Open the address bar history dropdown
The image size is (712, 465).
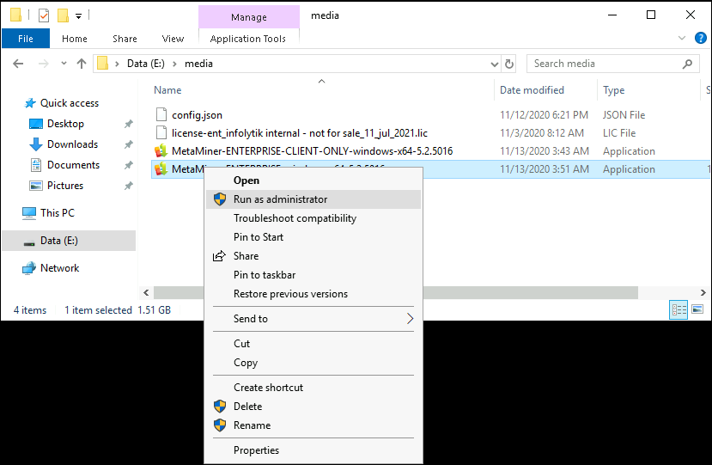tap(495, 64)
